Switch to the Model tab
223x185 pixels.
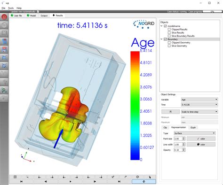31,15
